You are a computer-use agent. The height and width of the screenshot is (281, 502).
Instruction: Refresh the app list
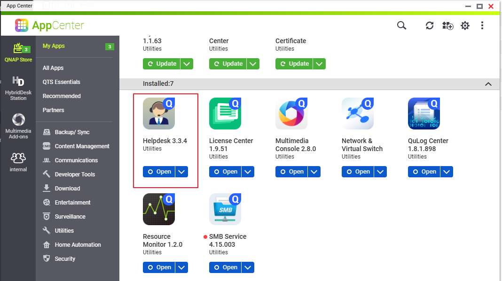coord(430,25)
